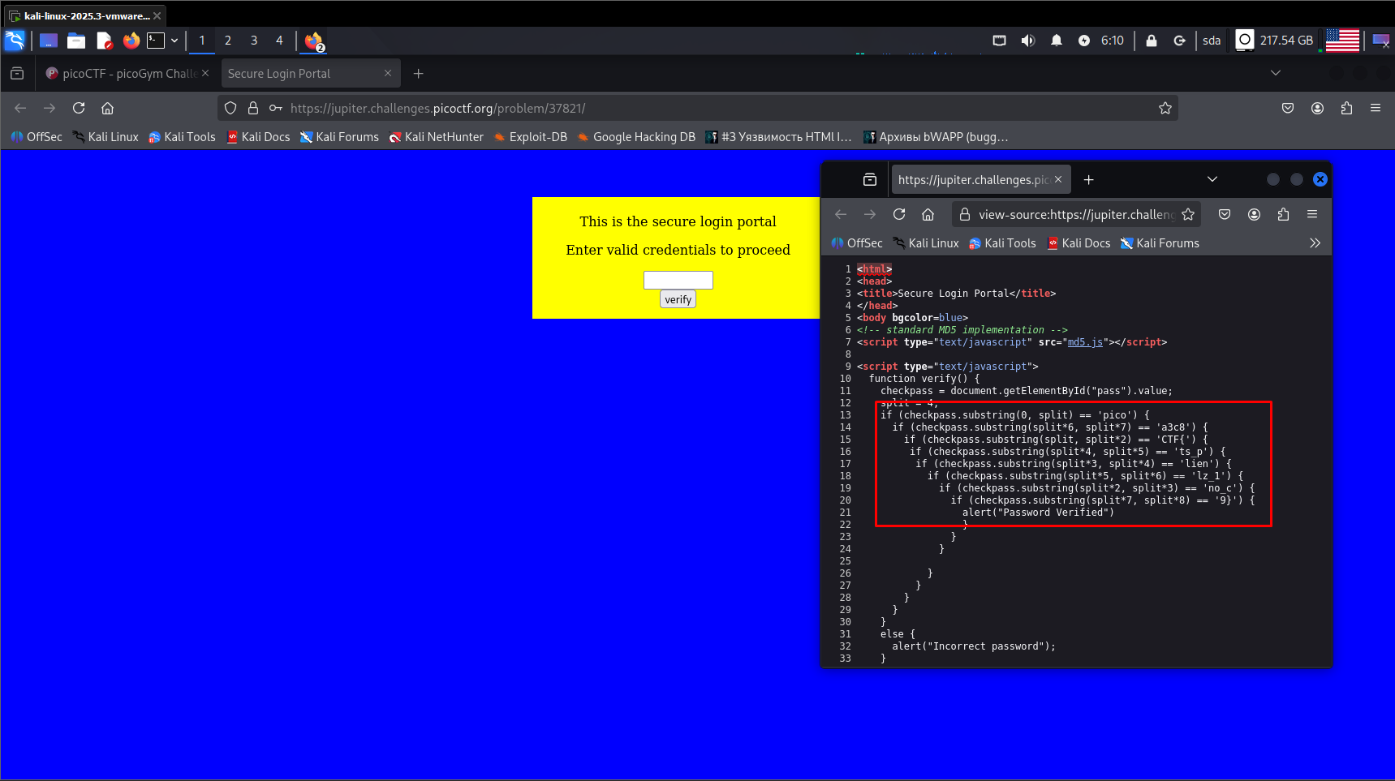
Task: Open the md5.js source link
Action: click(1084, 342)
